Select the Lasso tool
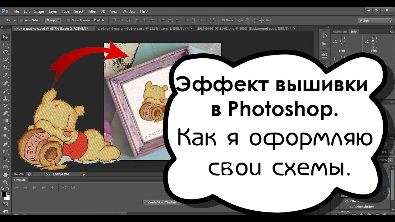Viewport: 395px width, 222px height. click(x=6, y=52)
